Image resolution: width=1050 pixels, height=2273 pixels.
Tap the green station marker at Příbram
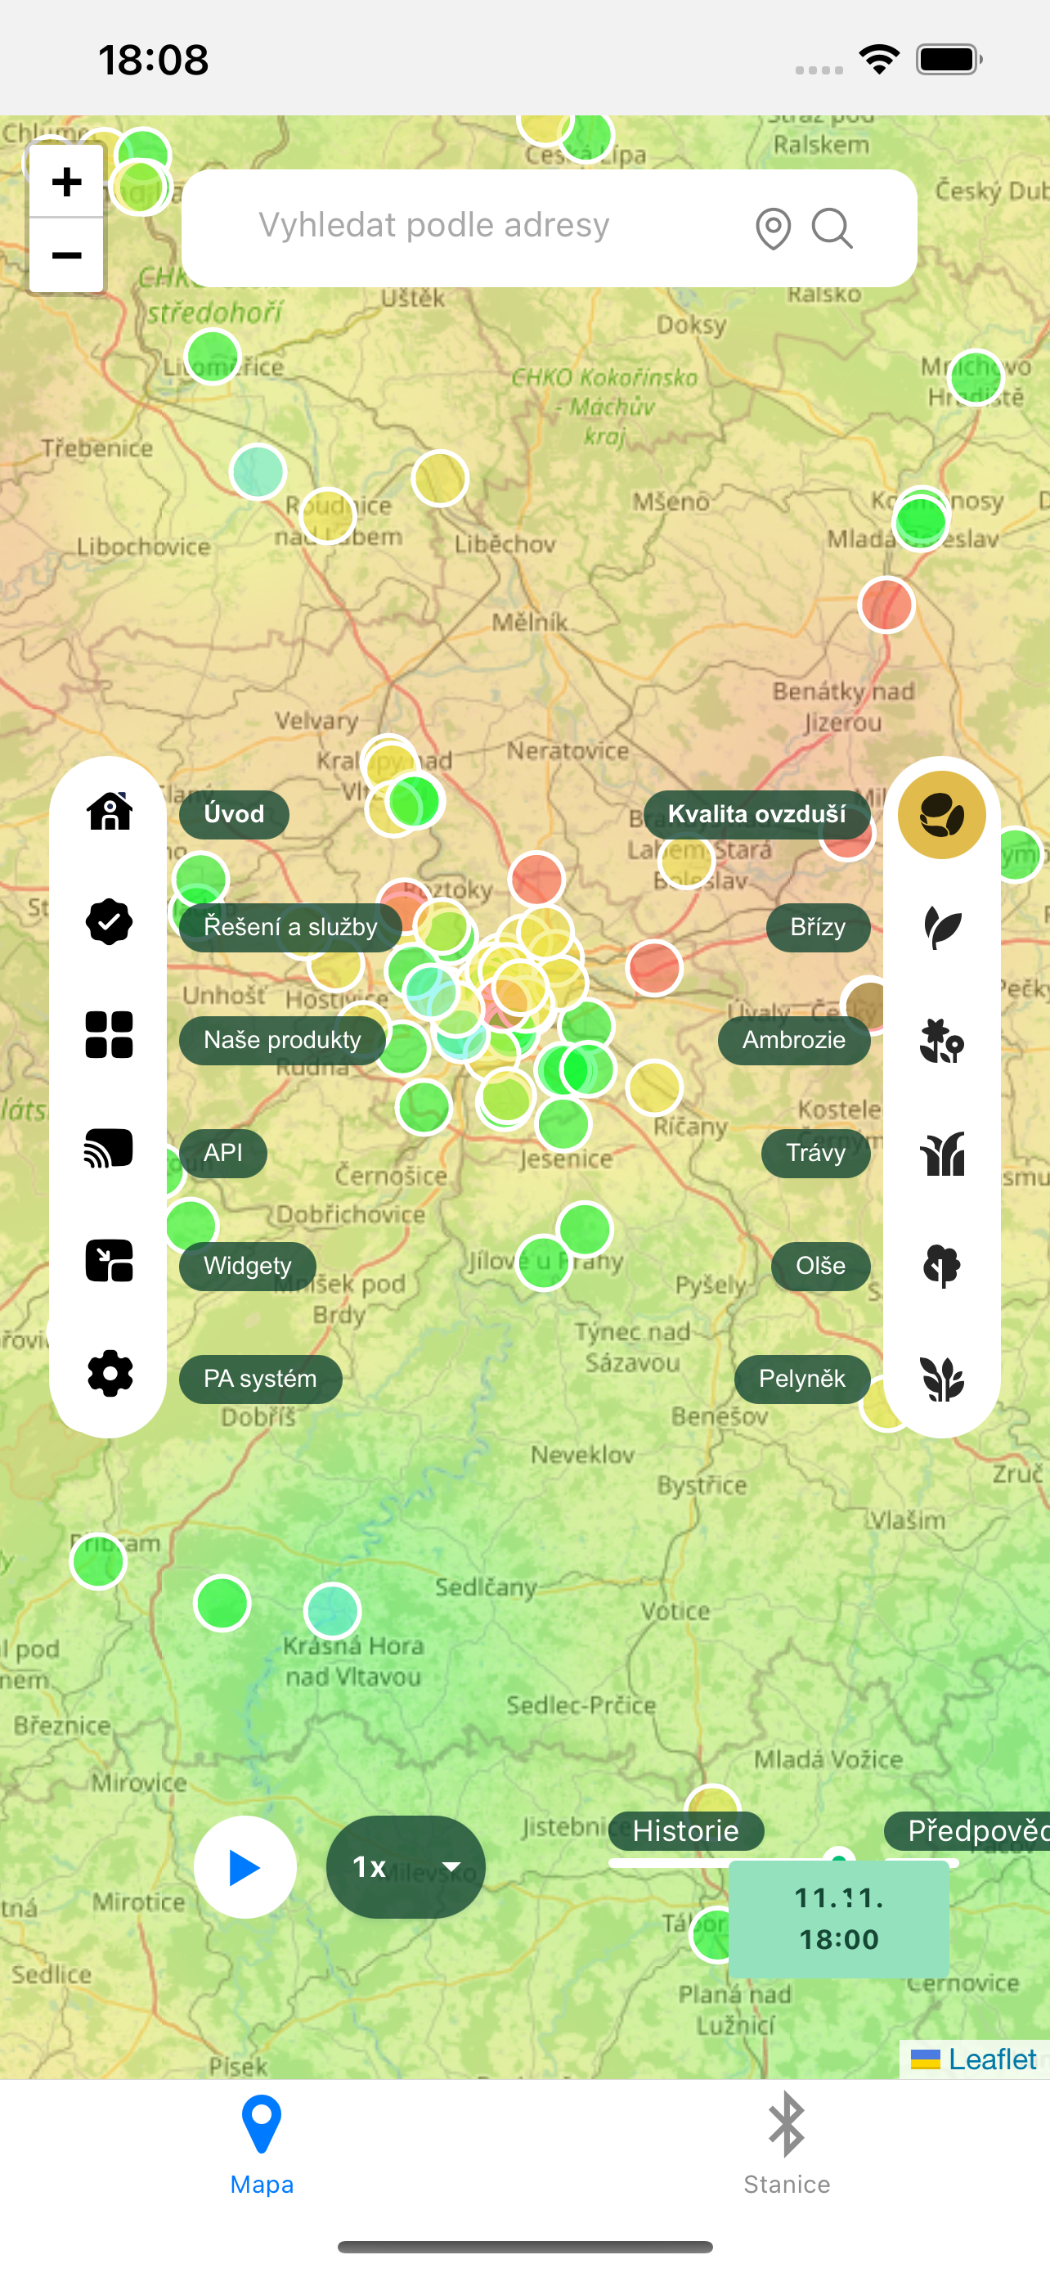pyautogui.click(x=98, y=1561)
